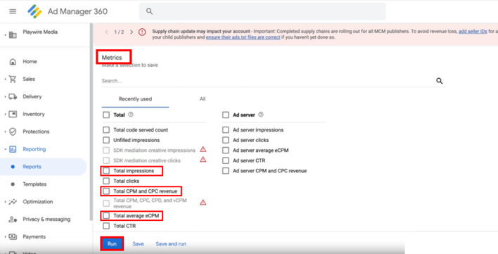Check Ad server CTR checkbox
The image size is (498, 254).
226,160
